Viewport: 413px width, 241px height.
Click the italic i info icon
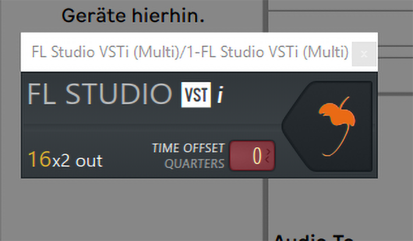[220, 95]
